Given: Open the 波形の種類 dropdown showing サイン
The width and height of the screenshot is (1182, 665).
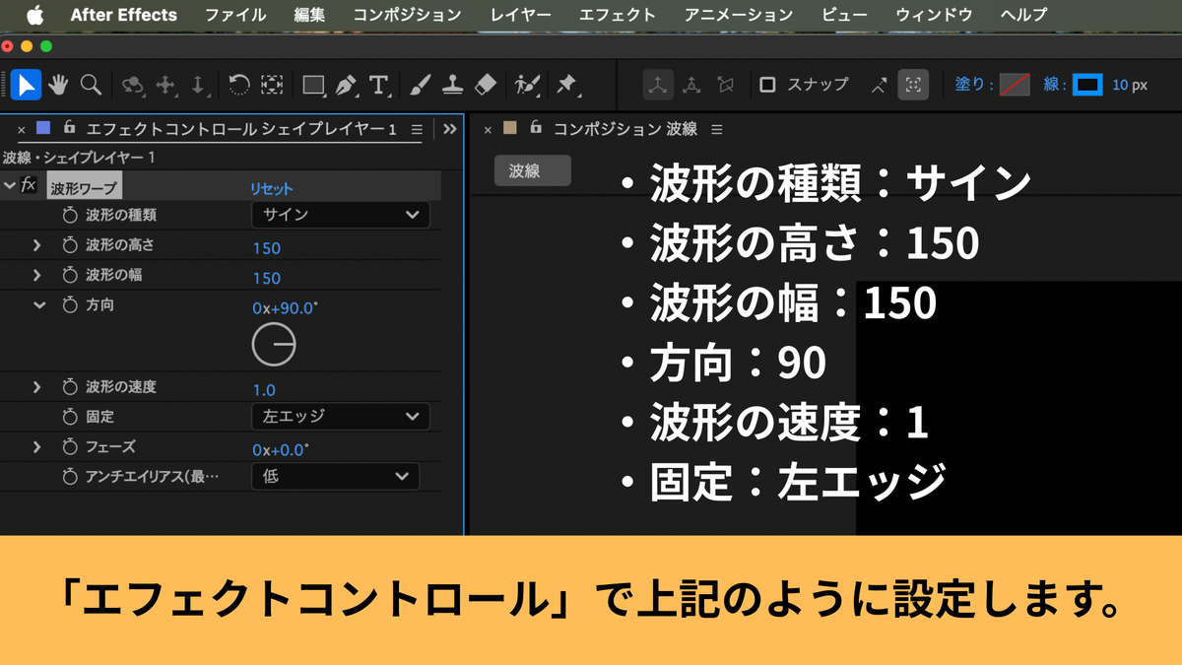Looking at the screenshot, I should (340, 216).
